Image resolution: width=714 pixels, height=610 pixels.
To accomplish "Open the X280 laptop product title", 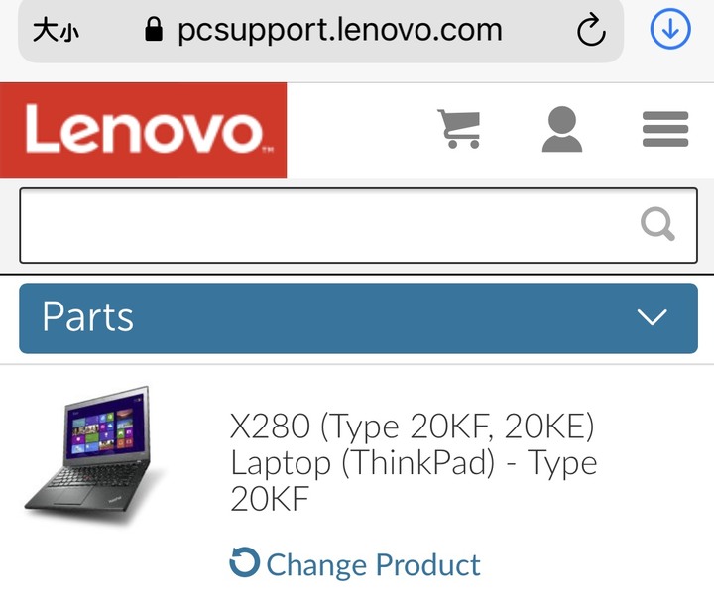I will click(x=414, y=462).
